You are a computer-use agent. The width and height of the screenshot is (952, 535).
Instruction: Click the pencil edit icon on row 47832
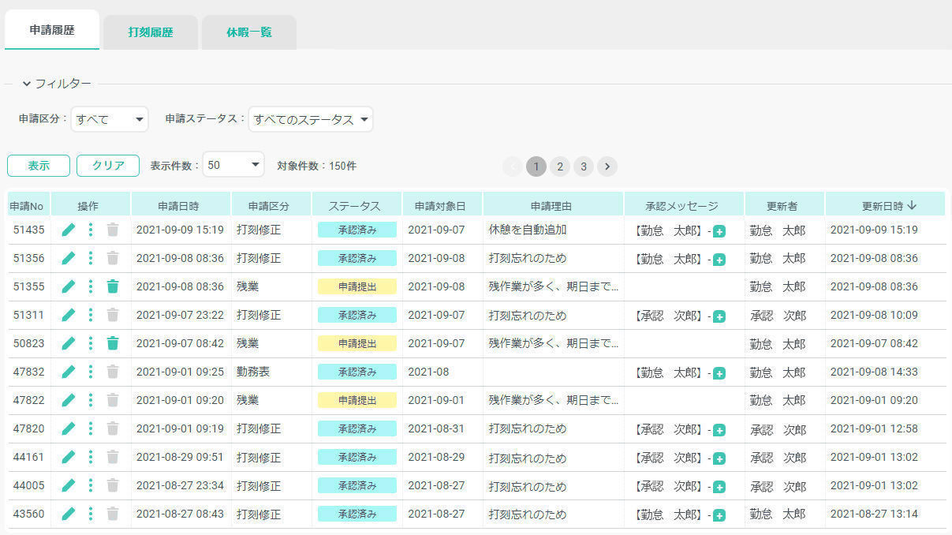[x=69, y=372]
